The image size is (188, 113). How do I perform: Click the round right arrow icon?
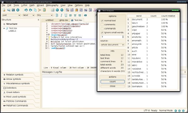(62, 10)
